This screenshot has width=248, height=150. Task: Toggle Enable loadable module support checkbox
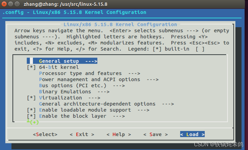click(x=31, y=110)
